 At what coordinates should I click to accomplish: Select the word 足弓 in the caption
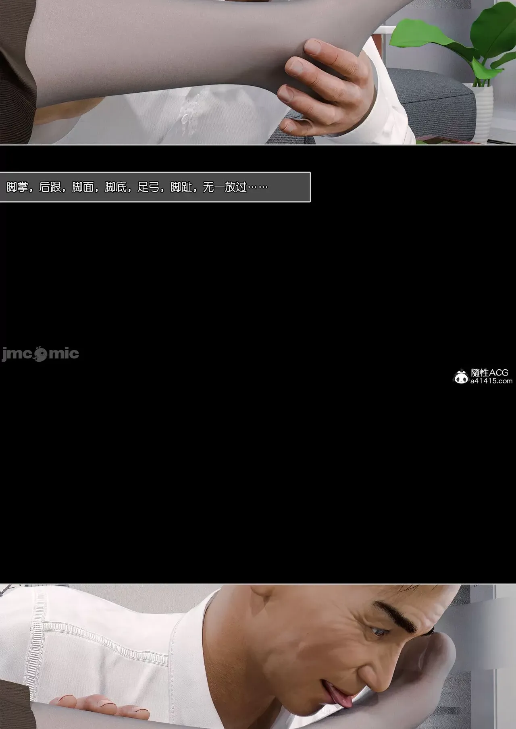pyautogui.click(x=148, y=187)
